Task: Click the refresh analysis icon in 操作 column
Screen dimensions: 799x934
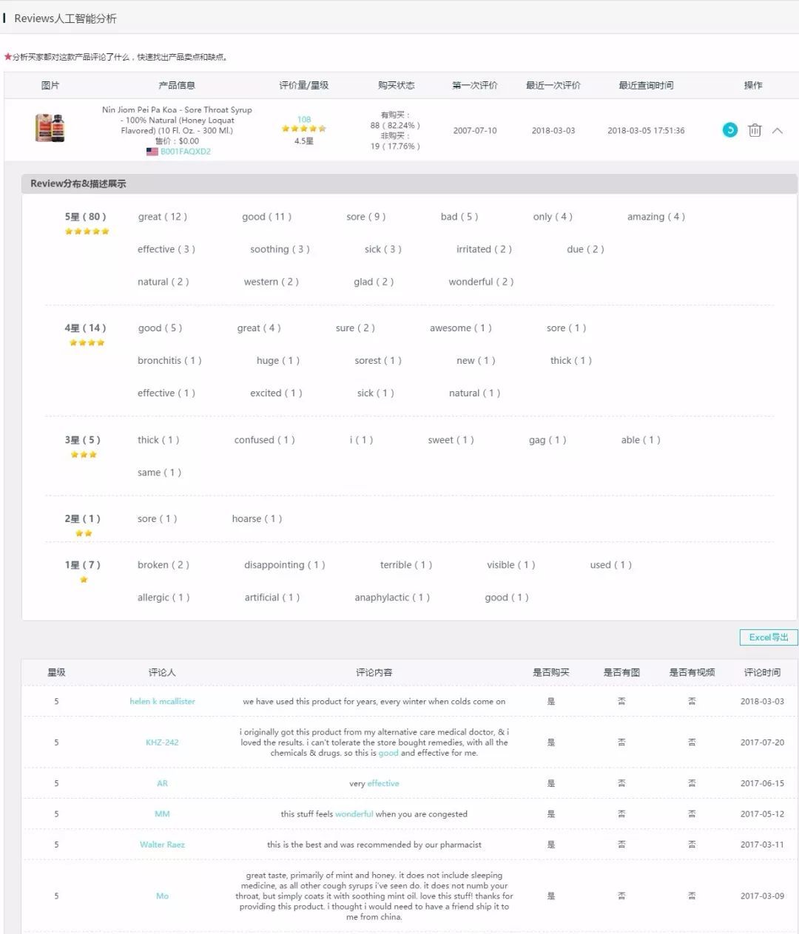Action: coord(731,130)
